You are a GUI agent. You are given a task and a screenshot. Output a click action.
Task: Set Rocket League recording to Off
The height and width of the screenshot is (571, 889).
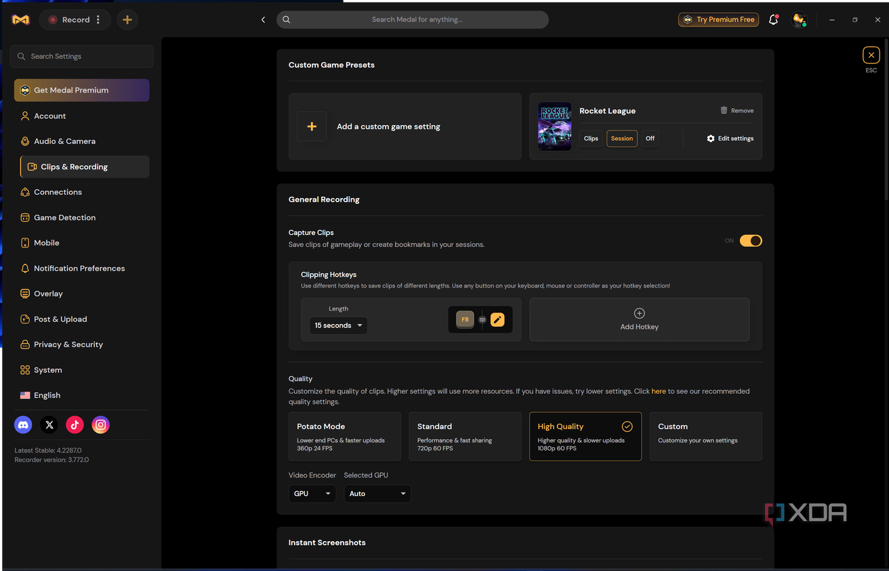point(650,138)
